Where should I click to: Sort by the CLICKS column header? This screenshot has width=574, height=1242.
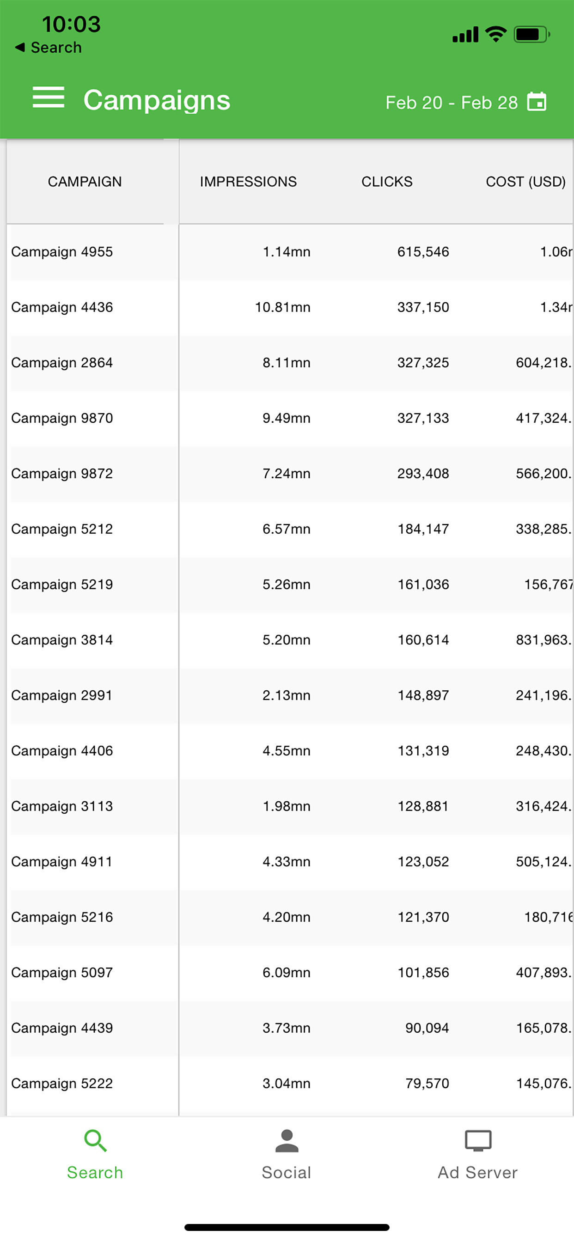387,182
